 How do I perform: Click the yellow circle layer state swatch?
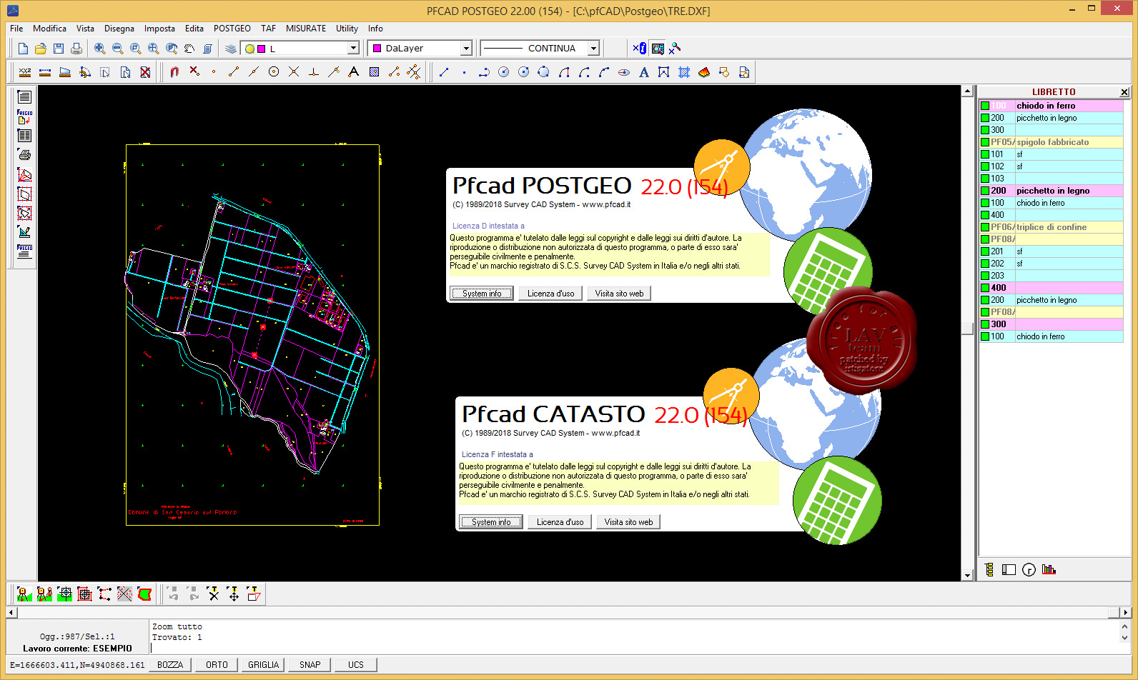pos(249,49)
